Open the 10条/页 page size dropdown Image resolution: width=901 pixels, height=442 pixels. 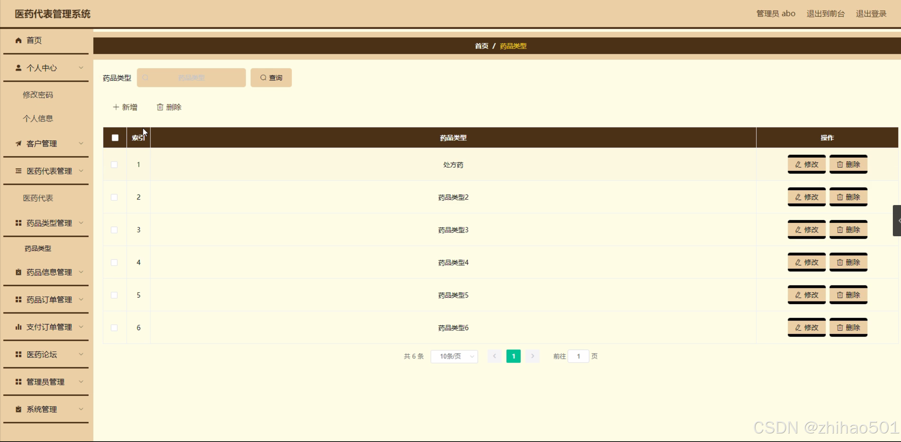(454, 356)
